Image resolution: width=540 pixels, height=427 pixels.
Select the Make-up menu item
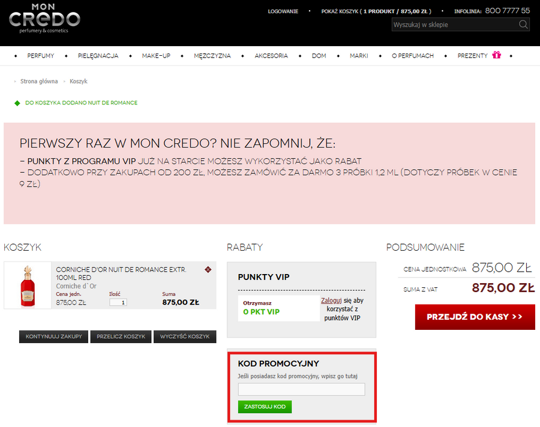[156, 56]
